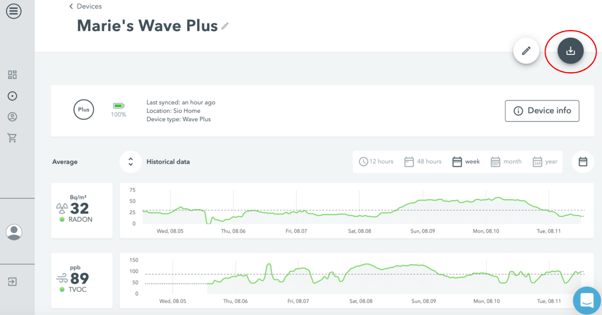Image resolution: width=602 pixels, height=315 pixels.
Task: Click 'Device type: Wave Plus' text
Action: 179,119
